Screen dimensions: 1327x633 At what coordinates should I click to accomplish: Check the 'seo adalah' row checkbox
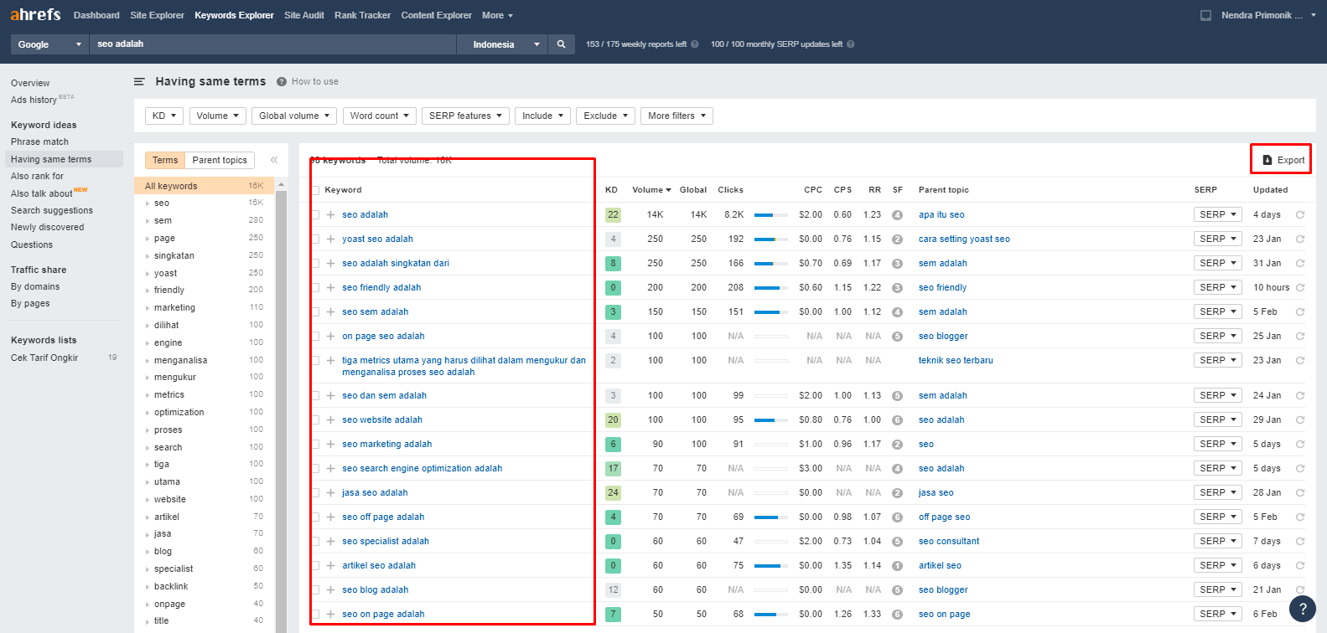point(315,215)
